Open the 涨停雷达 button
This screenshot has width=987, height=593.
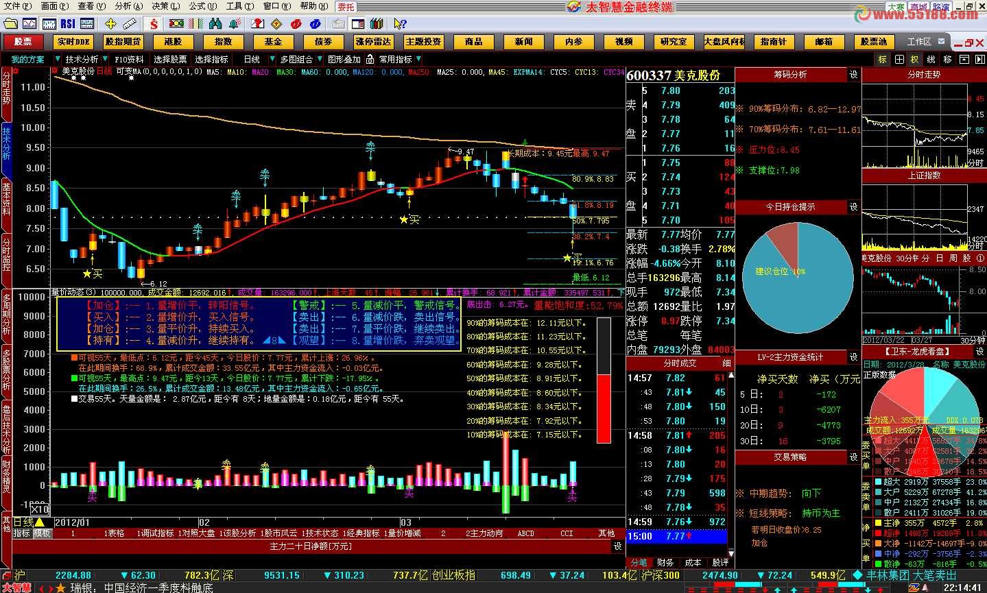pyautogui.click(x=374, y=42)
